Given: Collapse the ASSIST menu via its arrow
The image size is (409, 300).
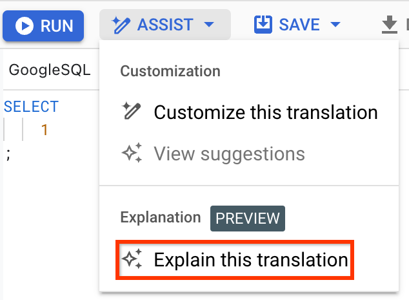Looking at the screenshot, I should point(208,26).
